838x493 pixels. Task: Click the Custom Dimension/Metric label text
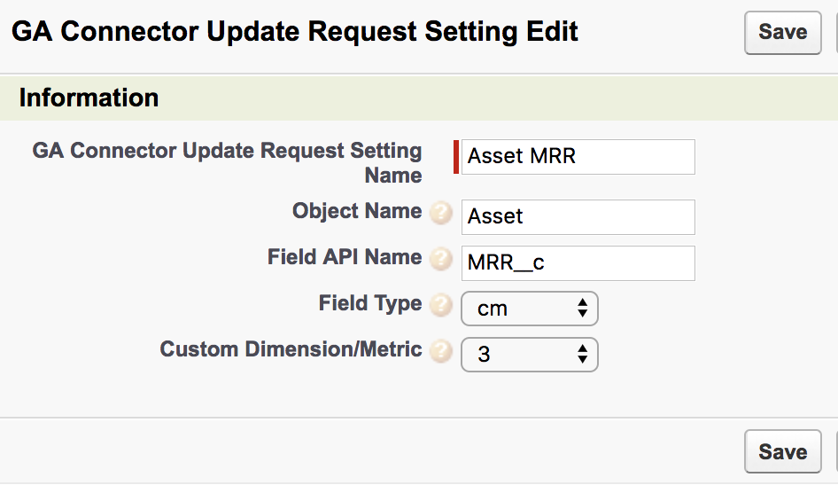(291, 350)
